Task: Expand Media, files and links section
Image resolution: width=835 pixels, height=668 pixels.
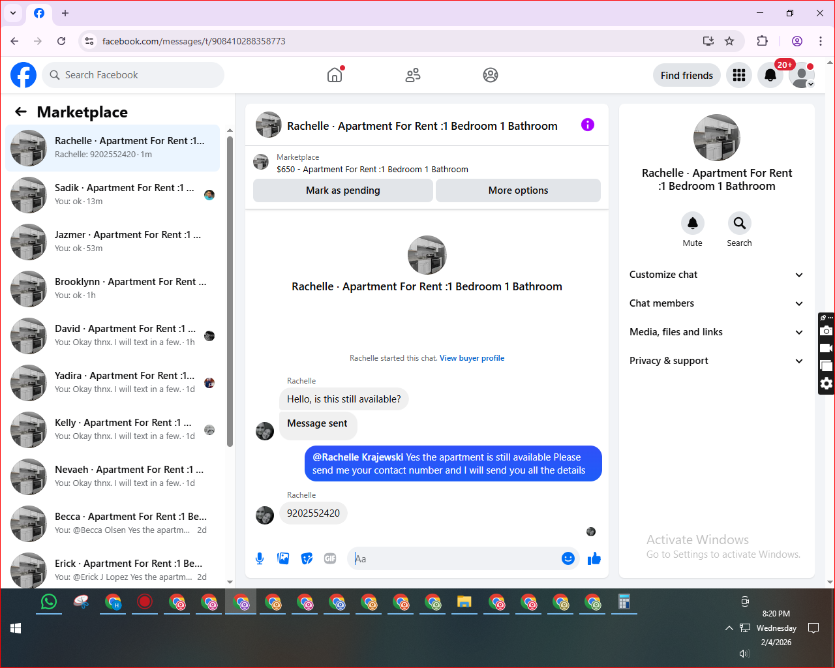Action: 717,332
